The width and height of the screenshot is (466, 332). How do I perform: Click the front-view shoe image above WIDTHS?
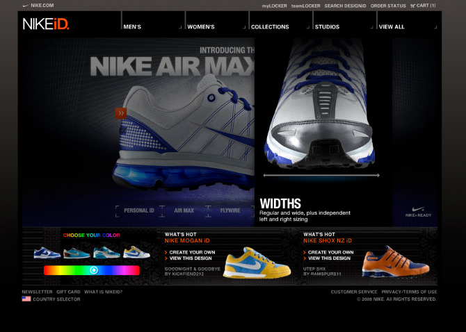pos(319,104)
